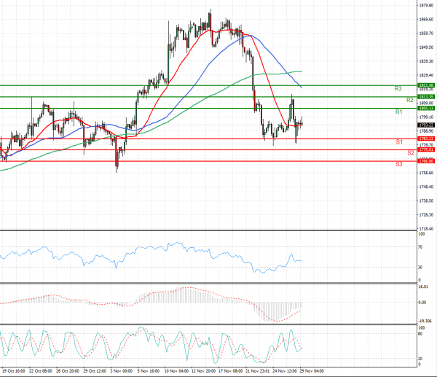Select the green 1805.13 price tag

426,108
